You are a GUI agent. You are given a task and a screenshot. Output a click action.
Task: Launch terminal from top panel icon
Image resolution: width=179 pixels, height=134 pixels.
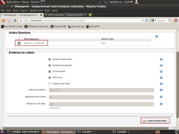pyautogui.click(x=43, y=2)
